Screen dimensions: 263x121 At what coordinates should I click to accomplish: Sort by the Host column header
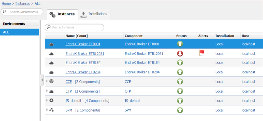[251, 36]
